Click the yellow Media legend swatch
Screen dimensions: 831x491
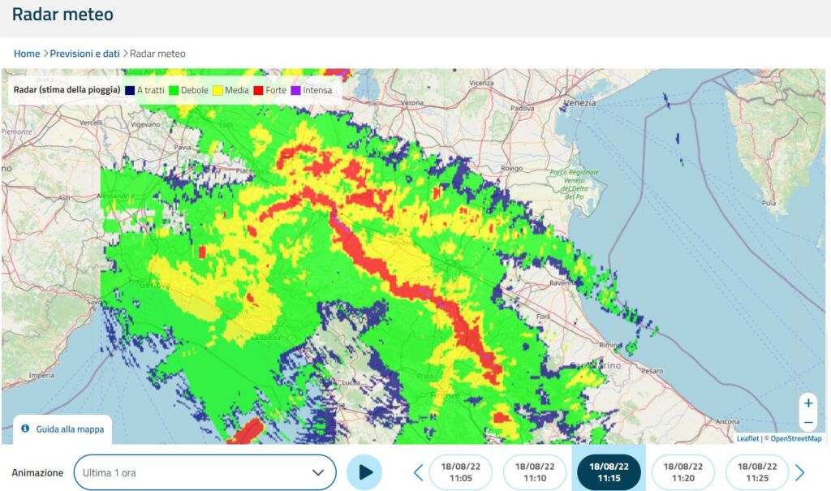point(217,90)
